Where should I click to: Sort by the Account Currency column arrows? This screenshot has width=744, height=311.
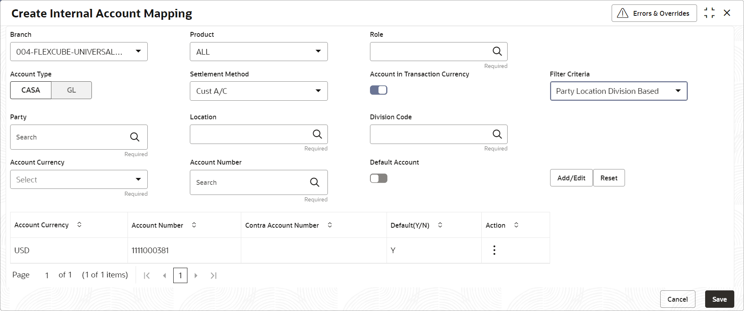[x=79, y=225]
